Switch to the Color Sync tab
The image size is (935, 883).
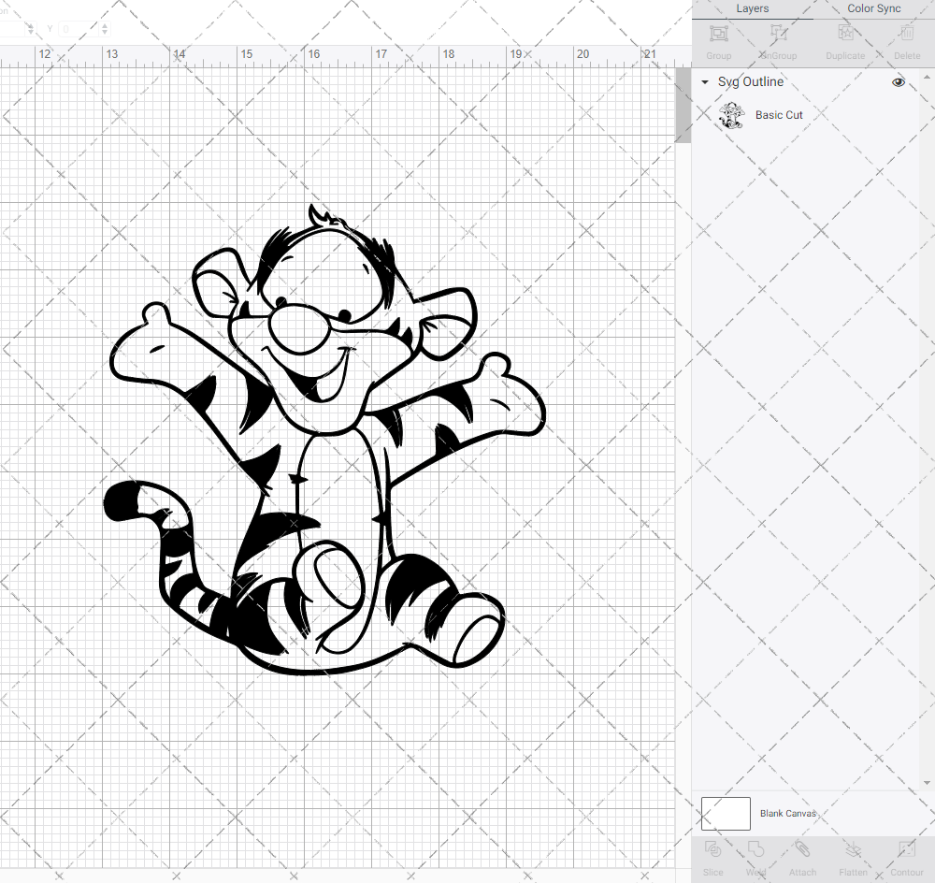tap(873, 9)
